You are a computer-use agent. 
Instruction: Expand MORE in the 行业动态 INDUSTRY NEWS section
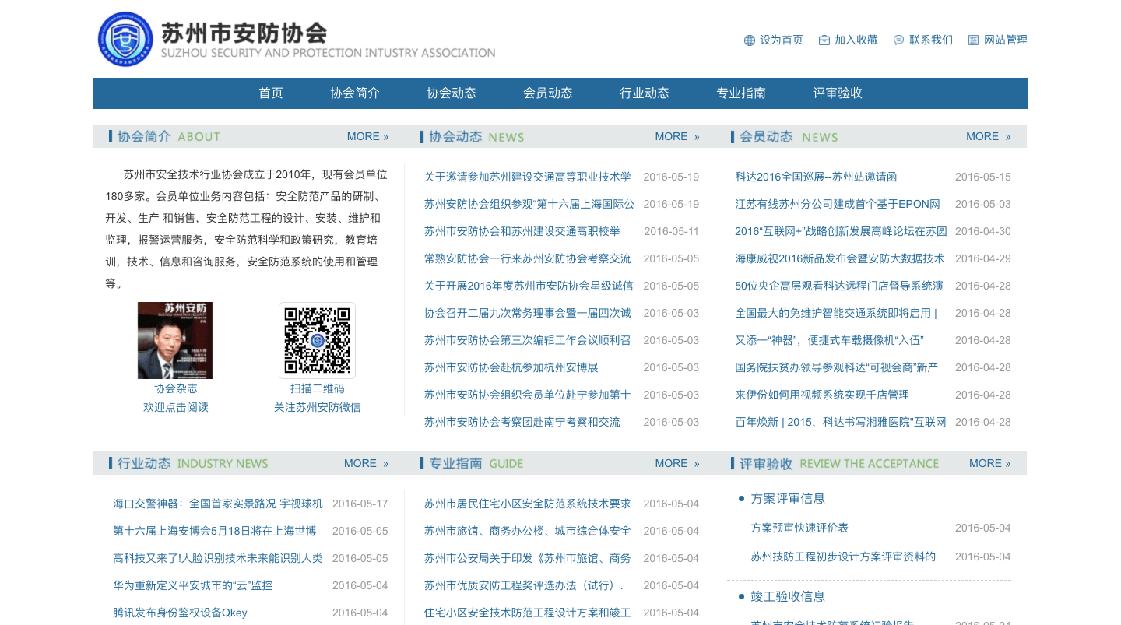tap(366, 464)
